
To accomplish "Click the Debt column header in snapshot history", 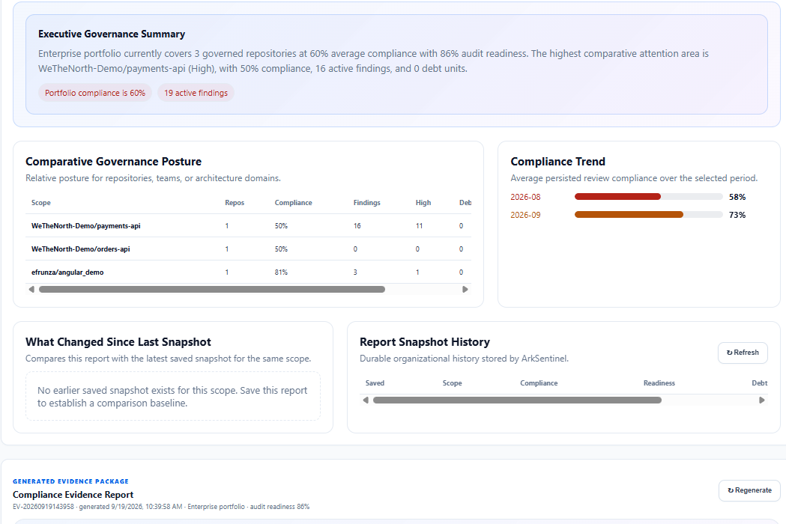I will point(760,383).
